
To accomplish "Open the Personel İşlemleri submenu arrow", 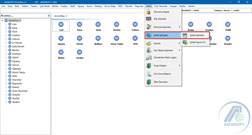I will click(179, 27).
